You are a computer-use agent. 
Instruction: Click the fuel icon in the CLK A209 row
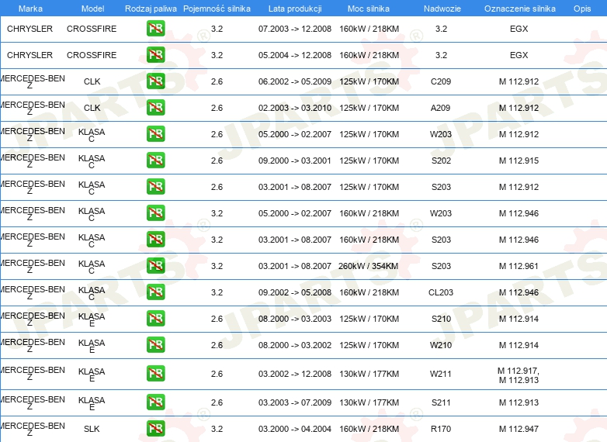pos(155,108)
